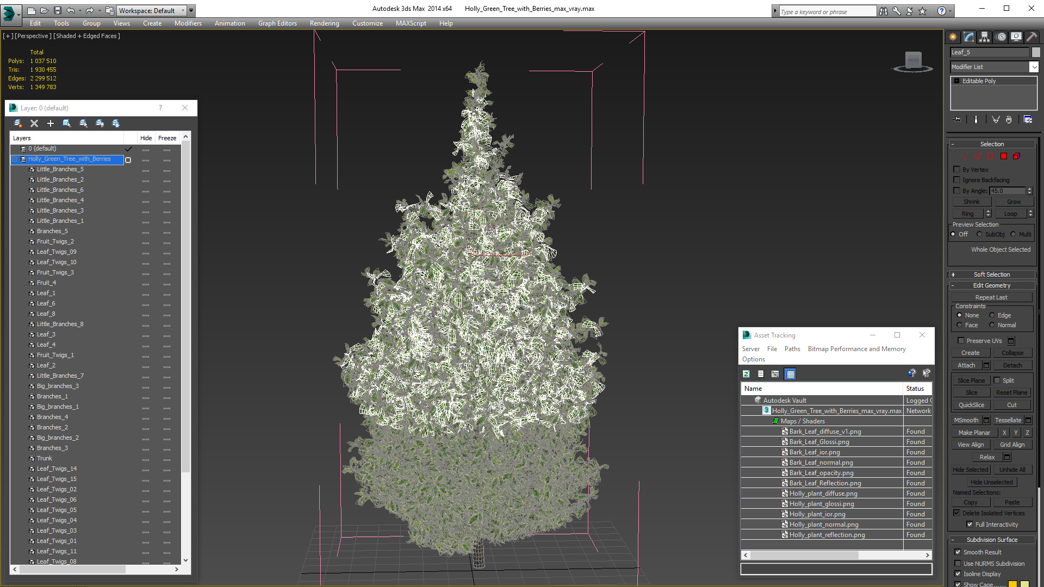1044x587 pixels.
Task: Enable the By Angle checkbox
Action: tap(957, 191)
